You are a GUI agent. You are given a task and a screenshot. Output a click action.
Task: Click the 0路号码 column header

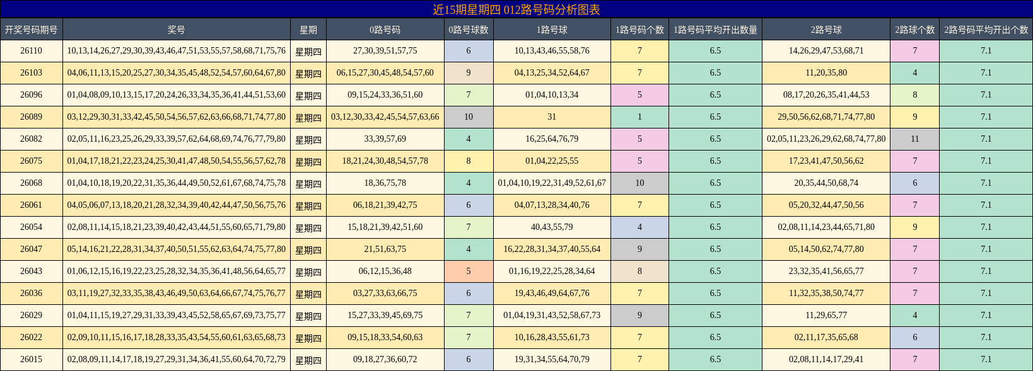pyautogui.click(x=385, y=30)
